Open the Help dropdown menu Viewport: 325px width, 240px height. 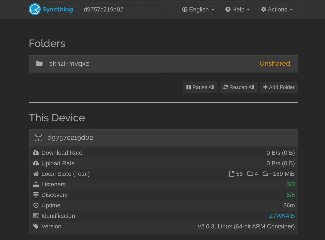237,10
